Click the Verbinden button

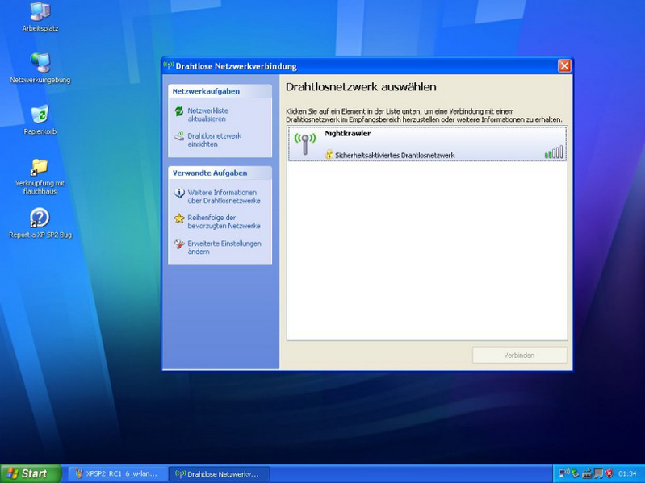pos(519,355)
